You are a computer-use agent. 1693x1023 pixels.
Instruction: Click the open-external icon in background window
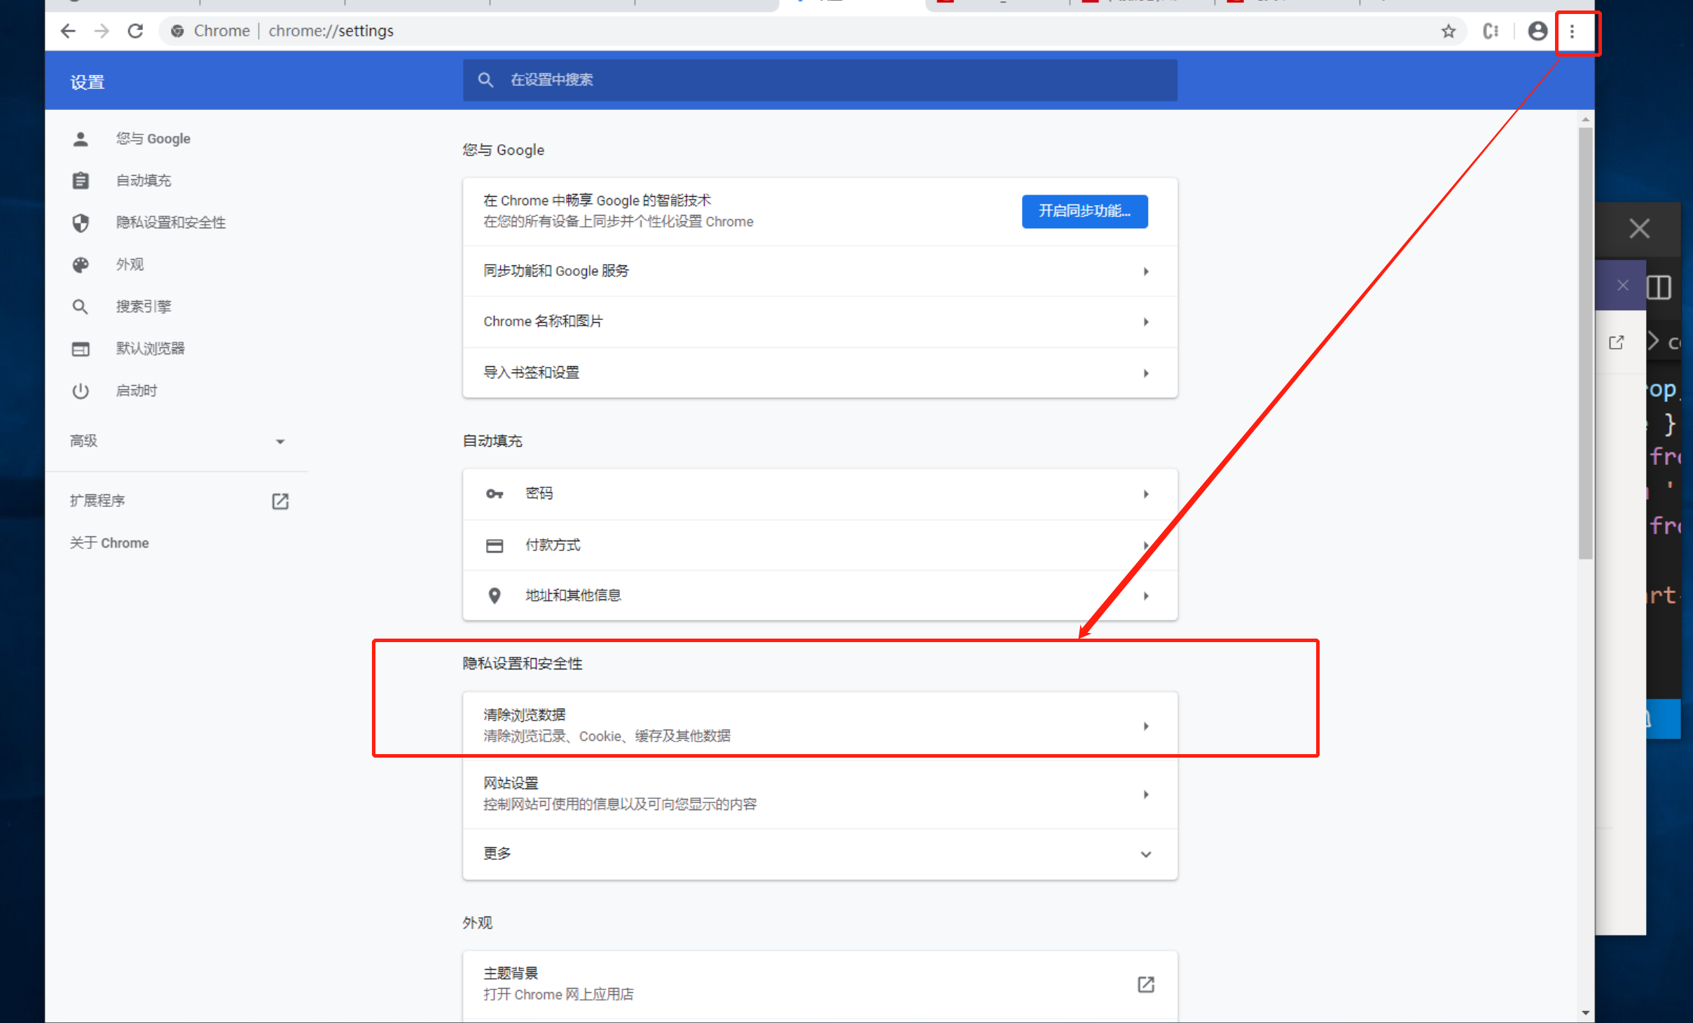(x=1617, y=342)
